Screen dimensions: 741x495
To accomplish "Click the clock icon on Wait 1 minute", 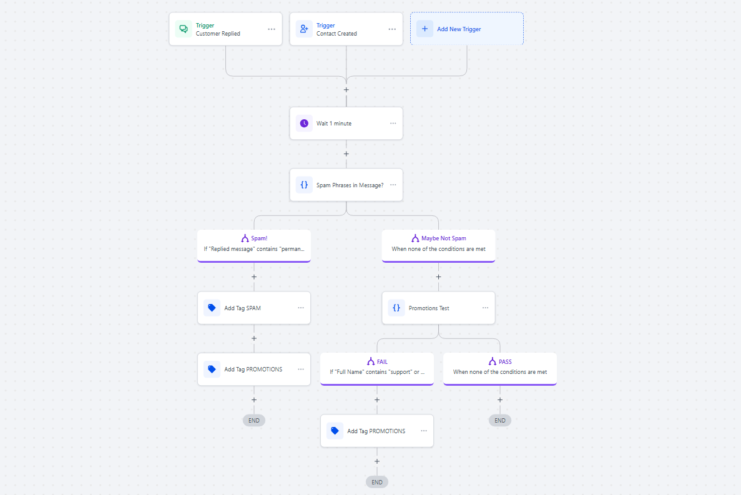I will pyautogui.click(x=305, y=123).
